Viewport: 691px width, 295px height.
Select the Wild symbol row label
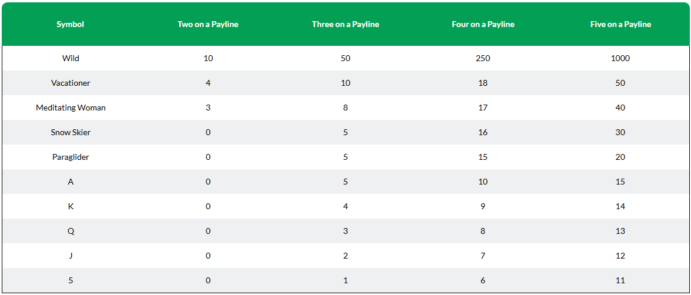[x=71, y=58]
